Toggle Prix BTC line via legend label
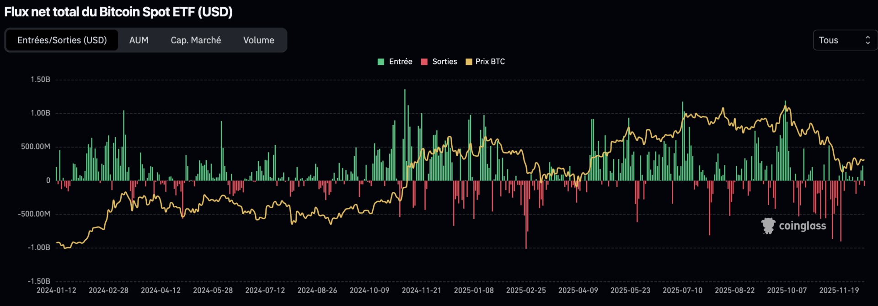This screenshot has width=878, height=306. [x=490, y=62]
